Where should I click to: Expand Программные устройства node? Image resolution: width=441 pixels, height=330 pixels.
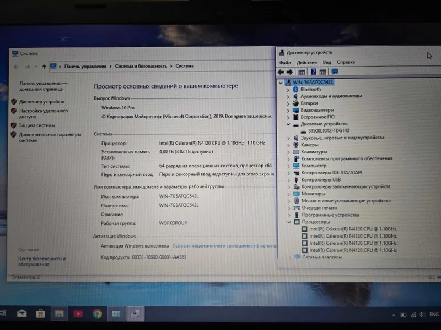coord(289,215)
